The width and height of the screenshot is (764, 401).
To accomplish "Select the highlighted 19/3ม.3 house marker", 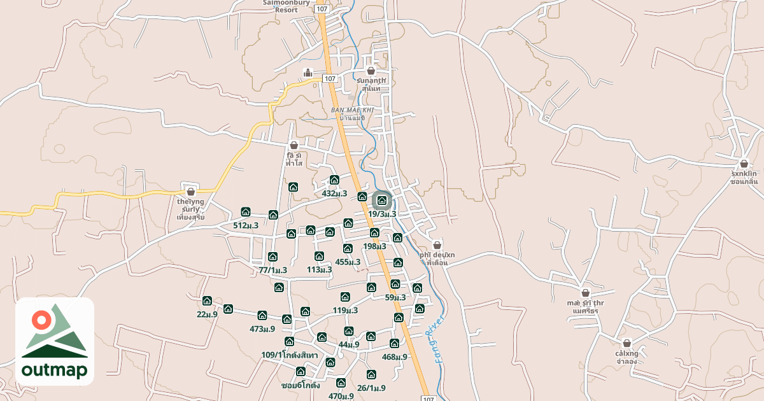I will pos(382,200).
